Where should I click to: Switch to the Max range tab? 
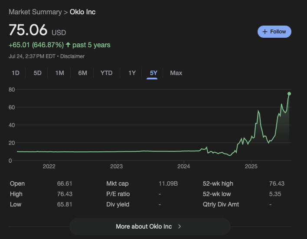[x=176, y=73]
